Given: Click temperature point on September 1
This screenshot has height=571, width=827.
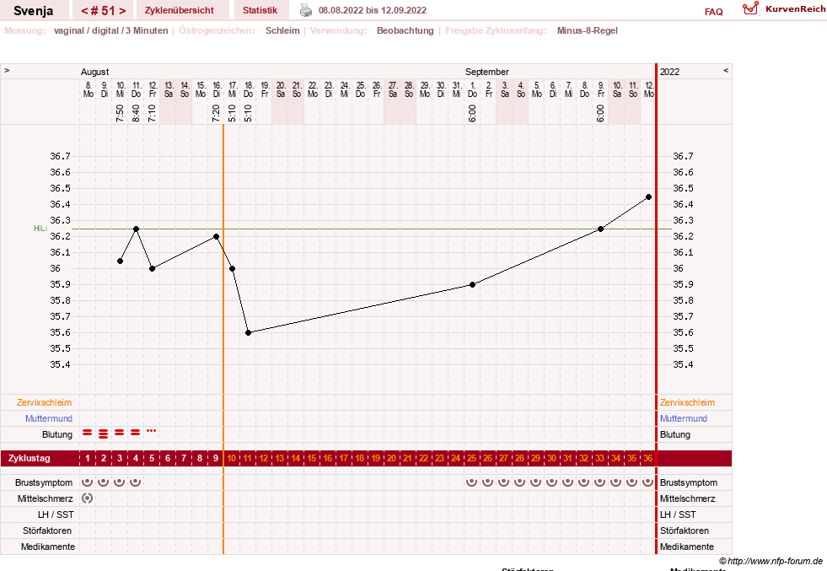Looking at the screenshot, I should pos(473,284).
